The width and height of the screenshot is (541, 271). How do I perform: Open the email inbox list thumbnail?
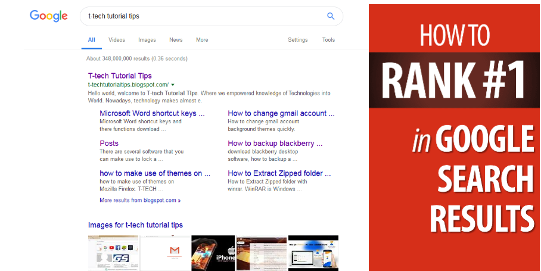262,253
